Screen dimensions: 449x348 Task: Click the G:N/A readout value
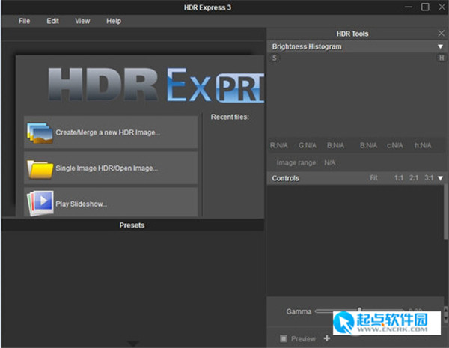[308, 145]
